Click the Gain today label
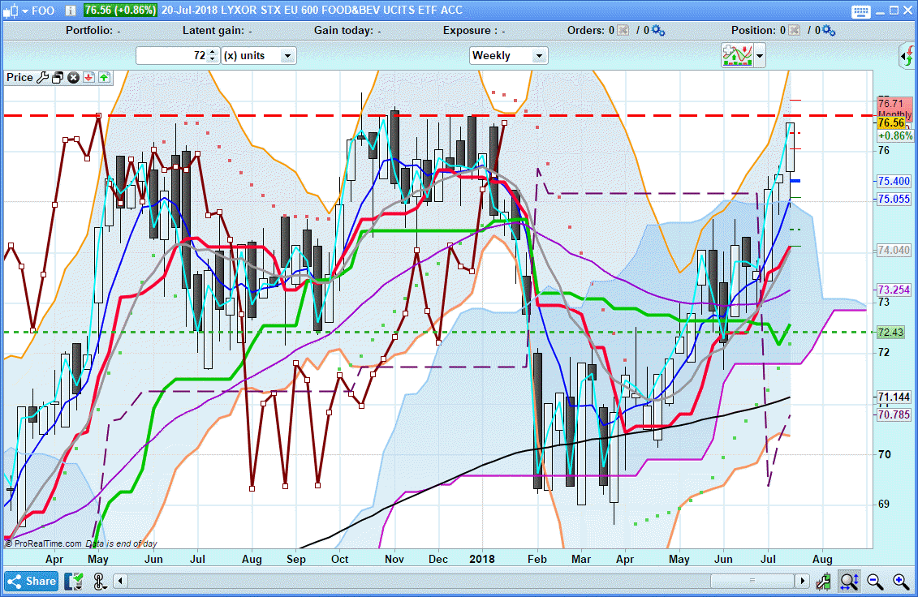Viewport: 918px width, 597px height. (x=343, y=31)
